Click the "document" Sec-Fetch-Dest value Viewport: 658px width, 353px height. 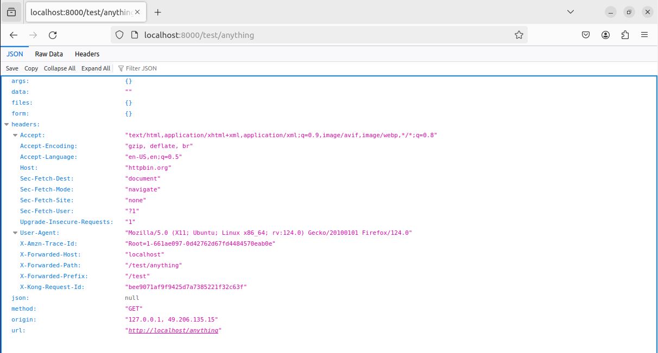coord(143,178)
